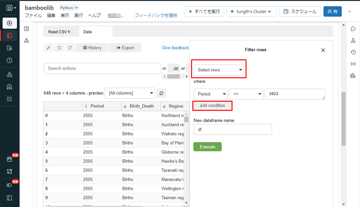Viewport: 360px width, 207px height.
Task: Switch to the Read CSV tab
Action: pos(61,32)
